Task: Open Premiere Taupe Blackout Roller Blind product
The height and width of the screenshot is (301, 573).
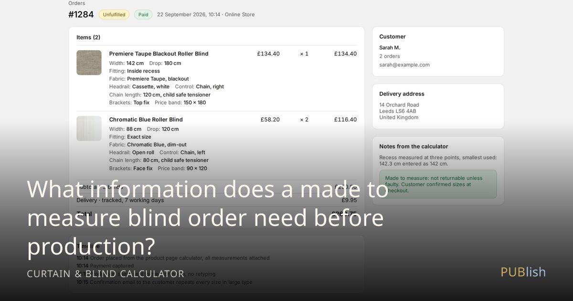Action: coord(159,54)
